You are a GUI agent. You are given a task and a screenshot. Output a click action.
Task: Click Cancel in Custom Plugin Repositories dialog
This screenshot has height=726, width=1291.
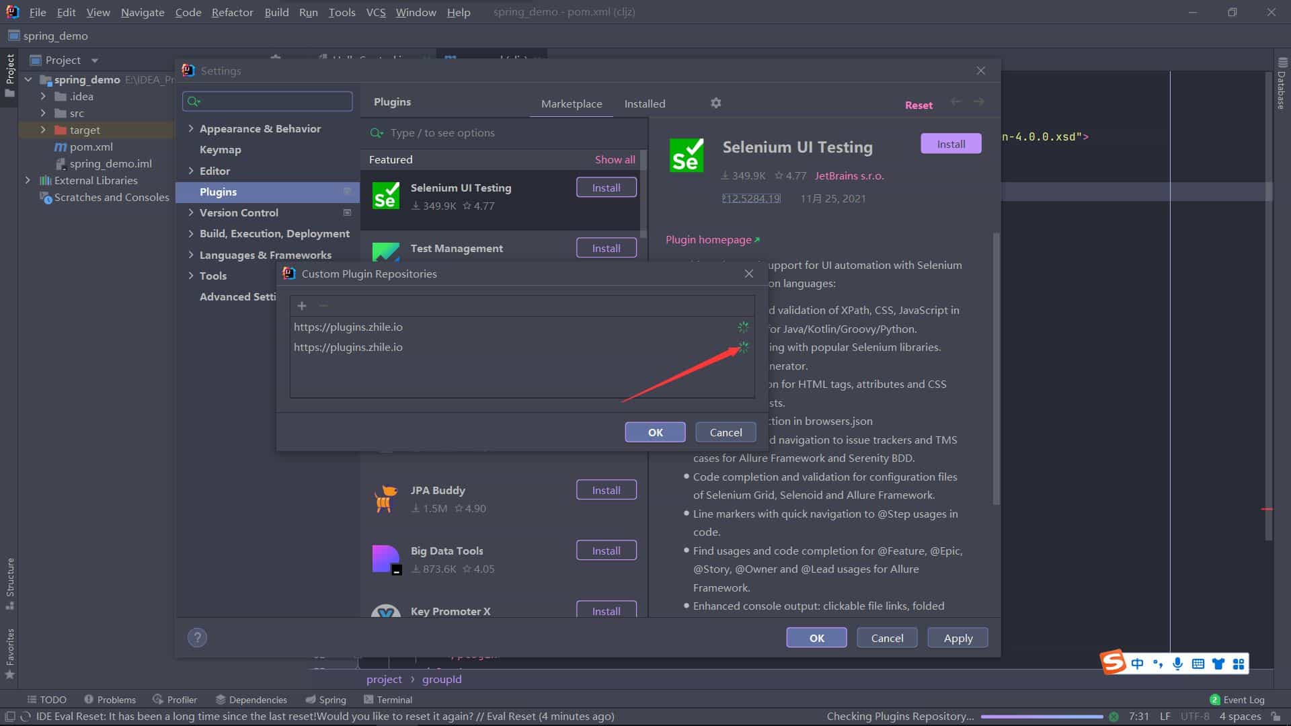point(726,432)
